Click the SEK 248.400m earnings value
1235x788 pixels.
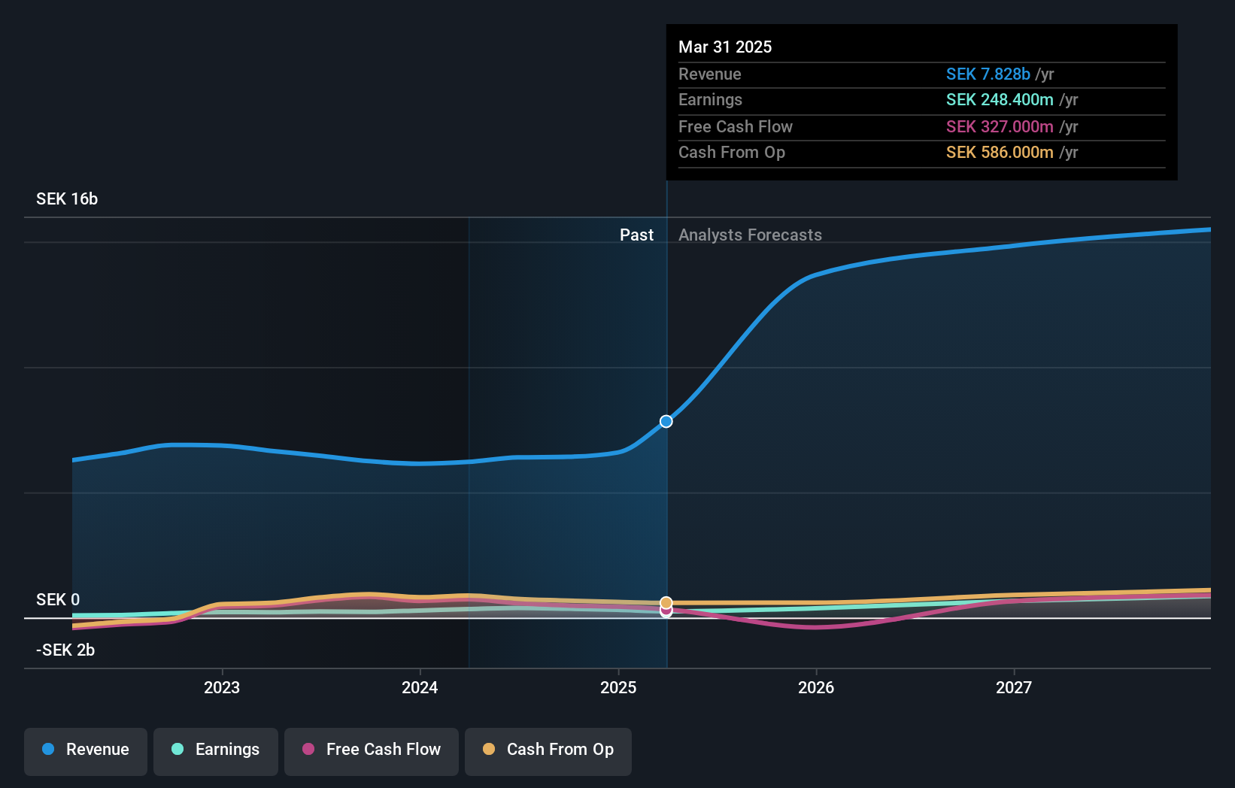pos(1000,99)
